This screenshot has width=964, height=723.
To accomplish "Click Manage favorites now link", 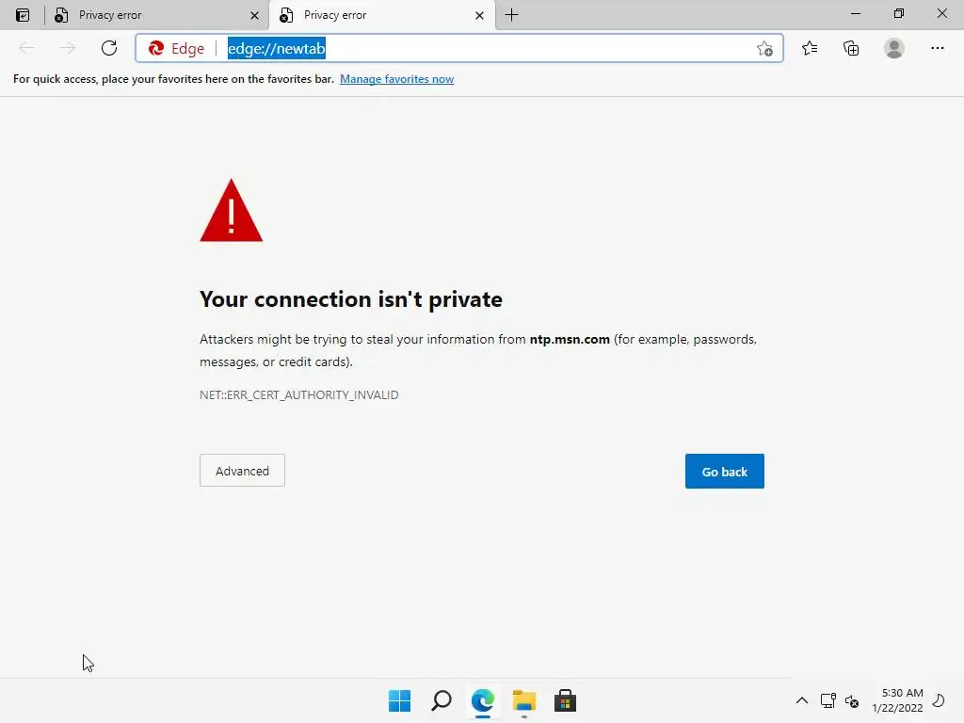I will click(x=396, y=79).
